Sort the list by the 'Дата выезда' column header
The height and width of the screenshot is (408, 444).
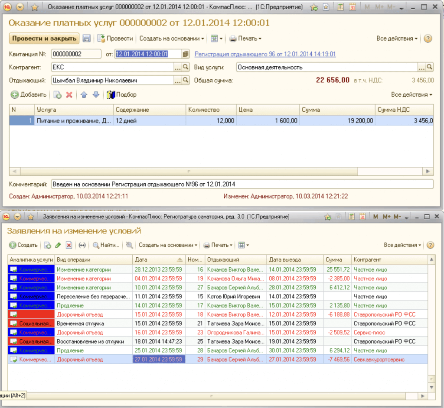tap(285, 260)
